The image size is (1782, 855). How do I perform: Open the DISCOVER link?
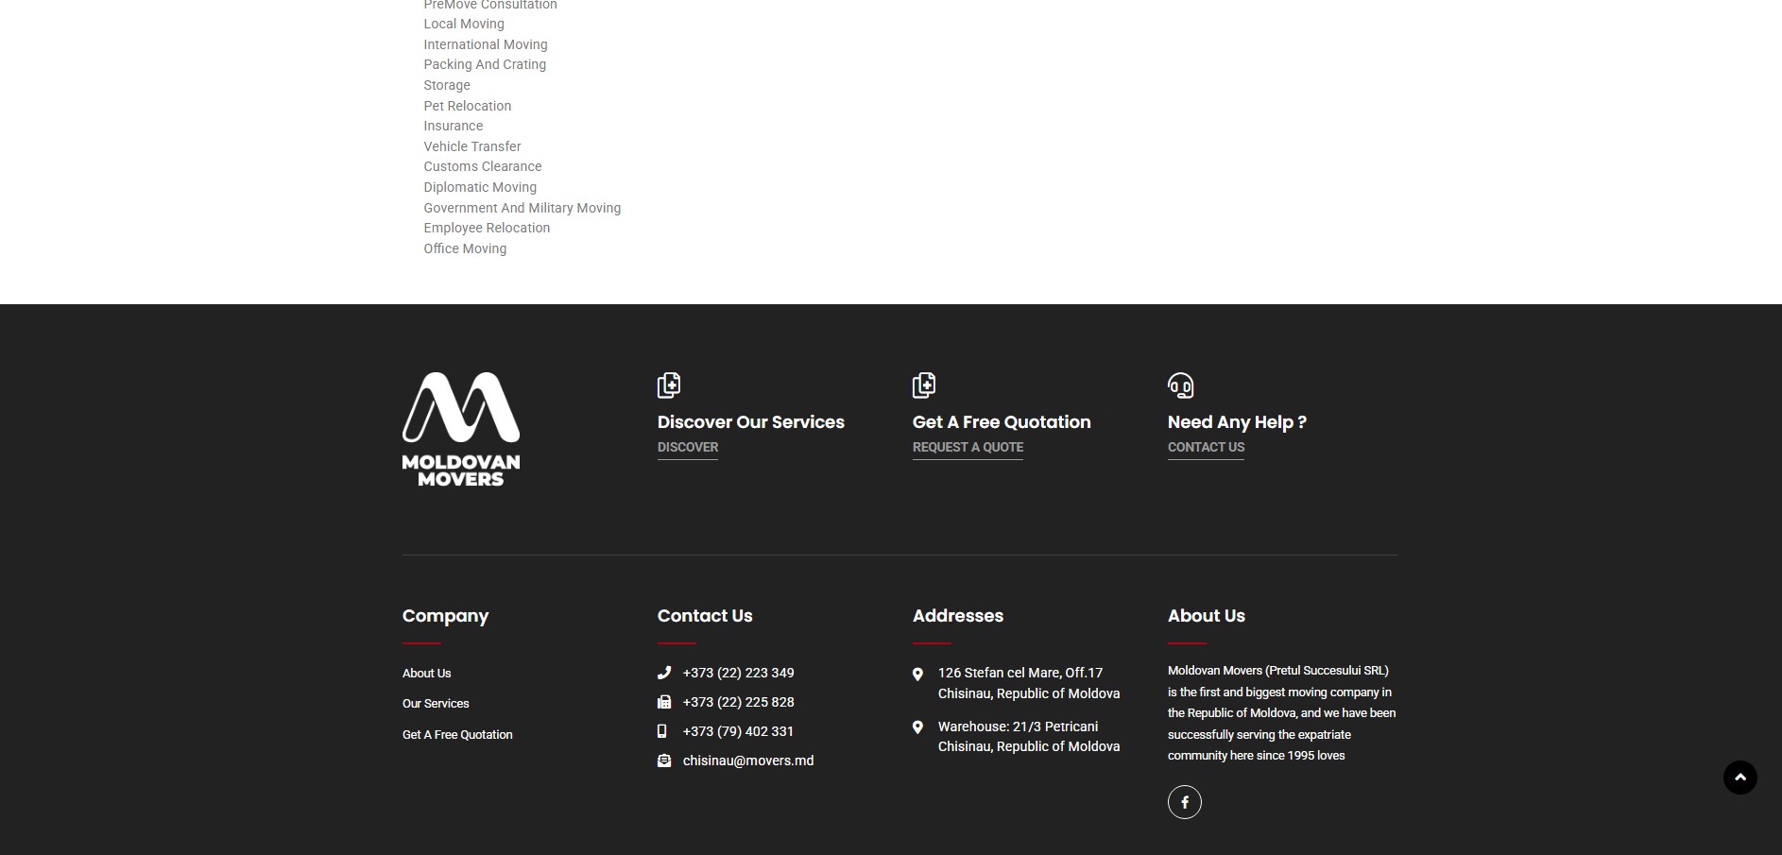[688, 448]
